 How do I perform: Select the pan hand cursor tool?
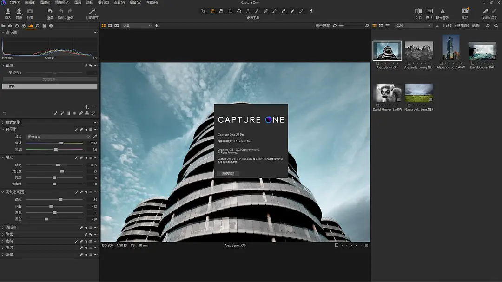[212, 11]
